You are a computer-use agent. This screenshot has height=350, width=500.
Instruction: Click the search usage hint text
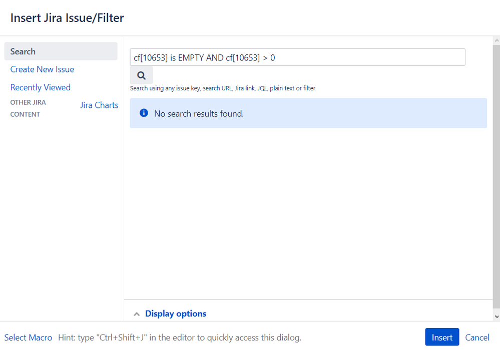point(223,88)
